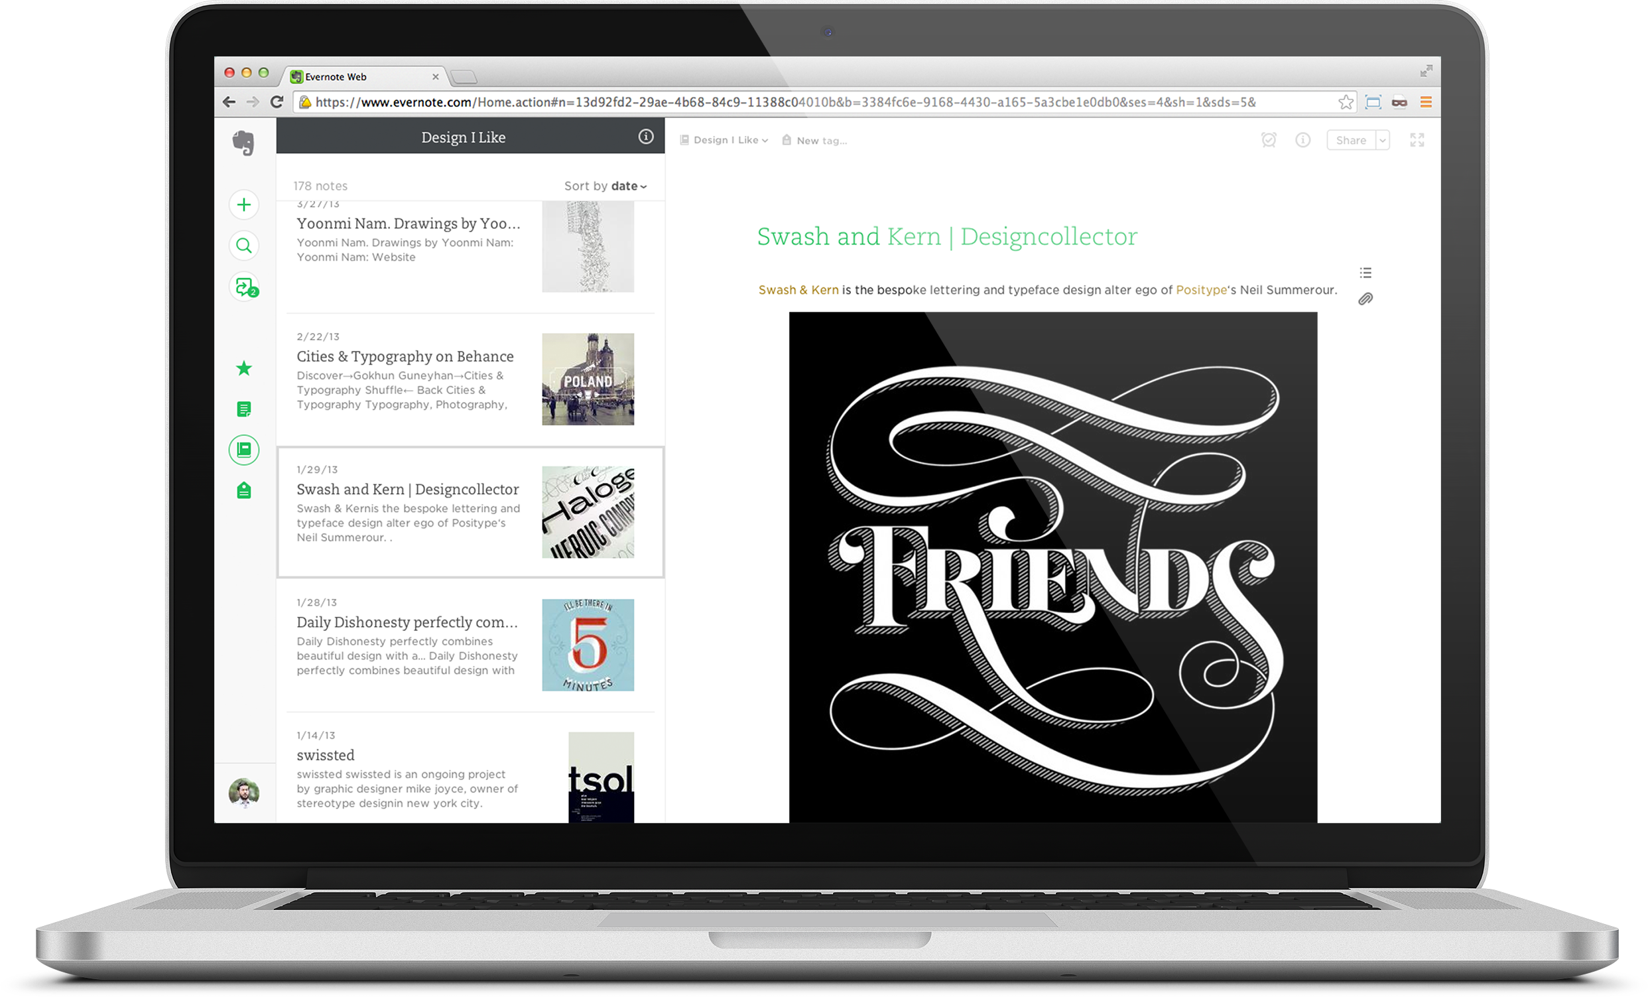
Task: Show notebook info via the header i icon
Action: pos(645,137)
